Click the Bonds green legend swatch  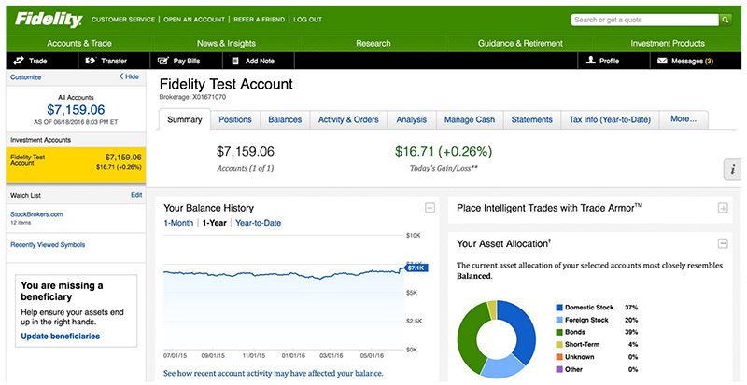pyautogui.click(x=559, y=332)
